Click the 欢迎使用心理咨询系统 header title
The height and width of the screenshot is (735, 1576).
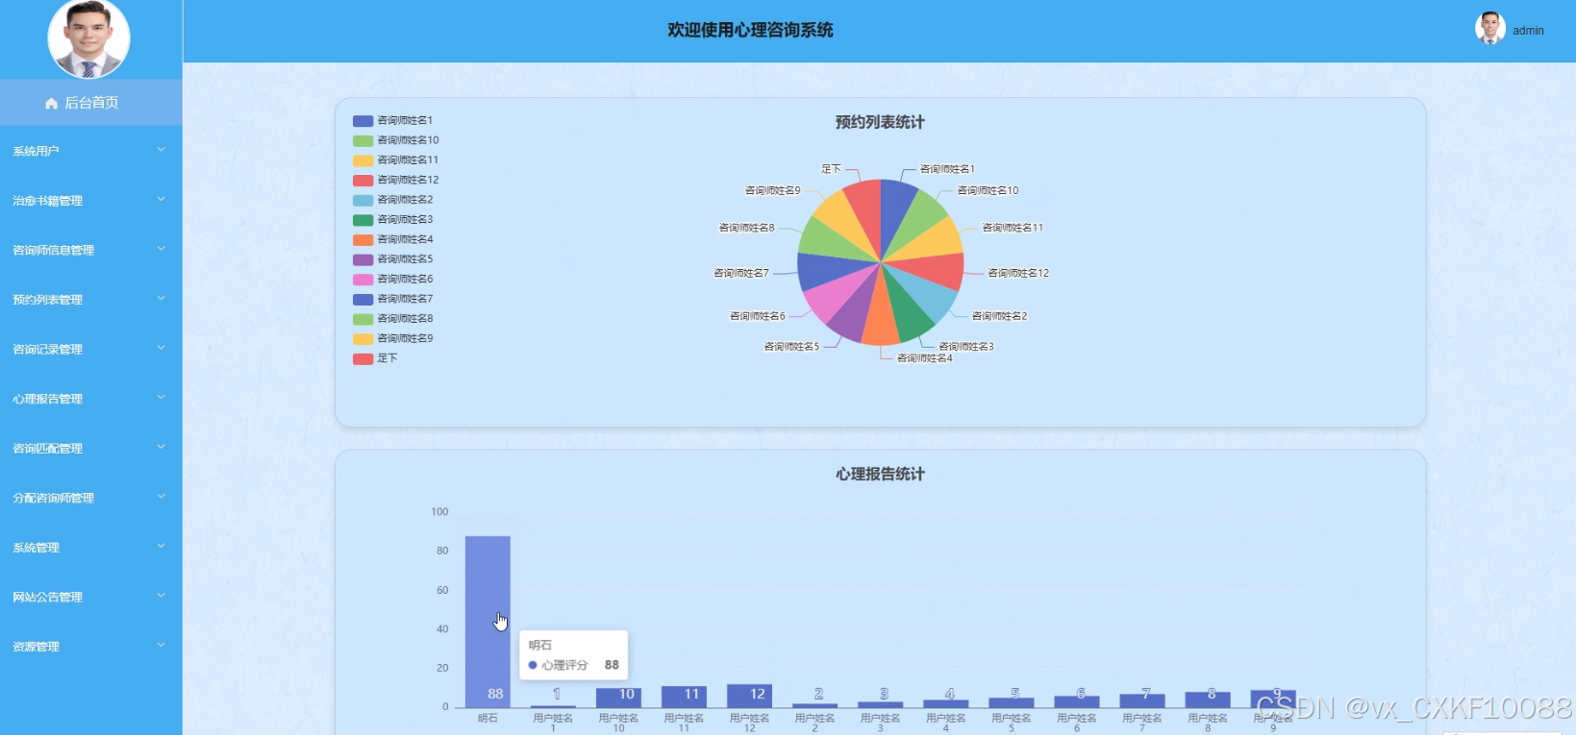(750, 30)
